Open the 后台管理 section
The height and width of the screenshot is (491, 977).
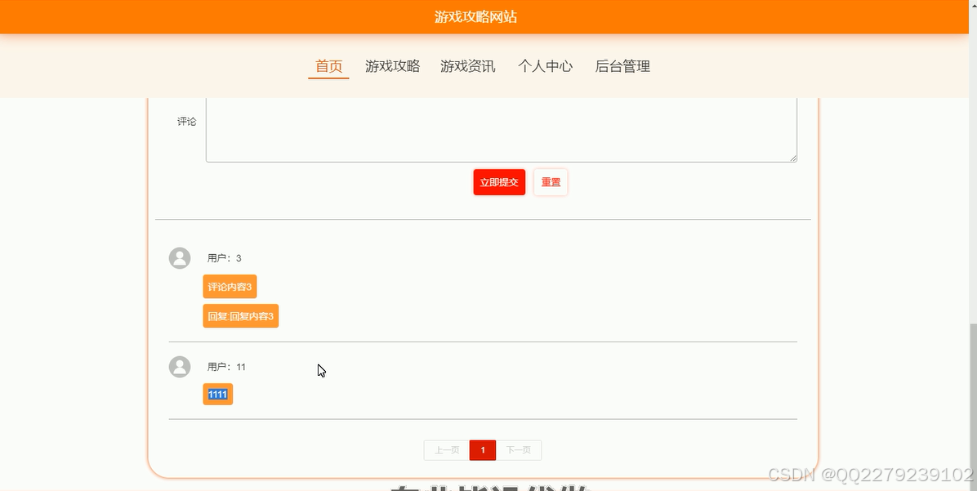[x=622, y=66]
